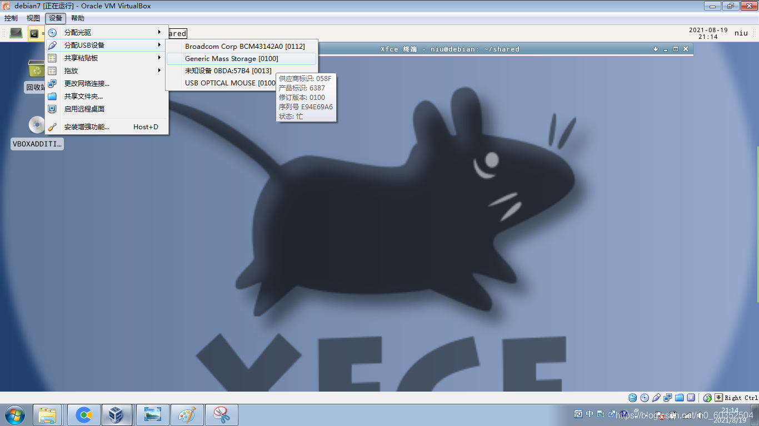Open the 帮助 menu

click(78, 18)
